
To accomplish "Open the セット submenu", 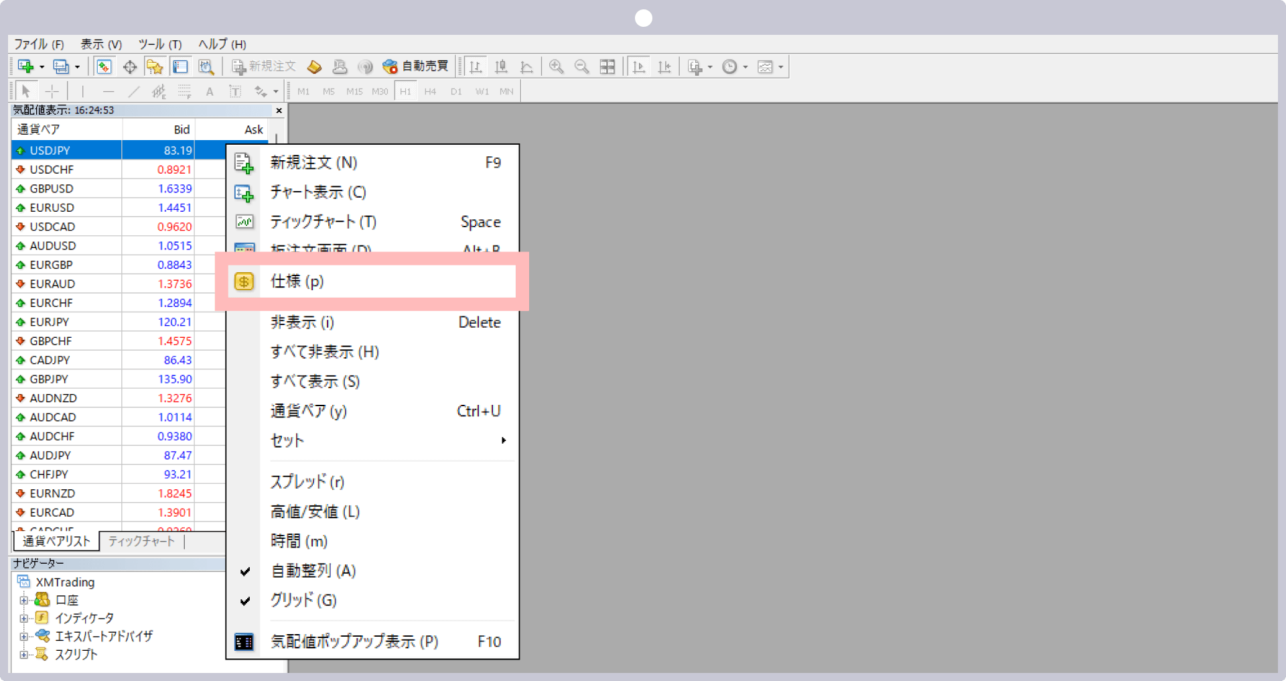I will click(x=372, y=440).
